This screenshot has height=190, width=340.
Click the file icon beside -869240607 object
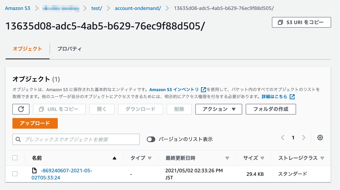click(x=34, y=171)
